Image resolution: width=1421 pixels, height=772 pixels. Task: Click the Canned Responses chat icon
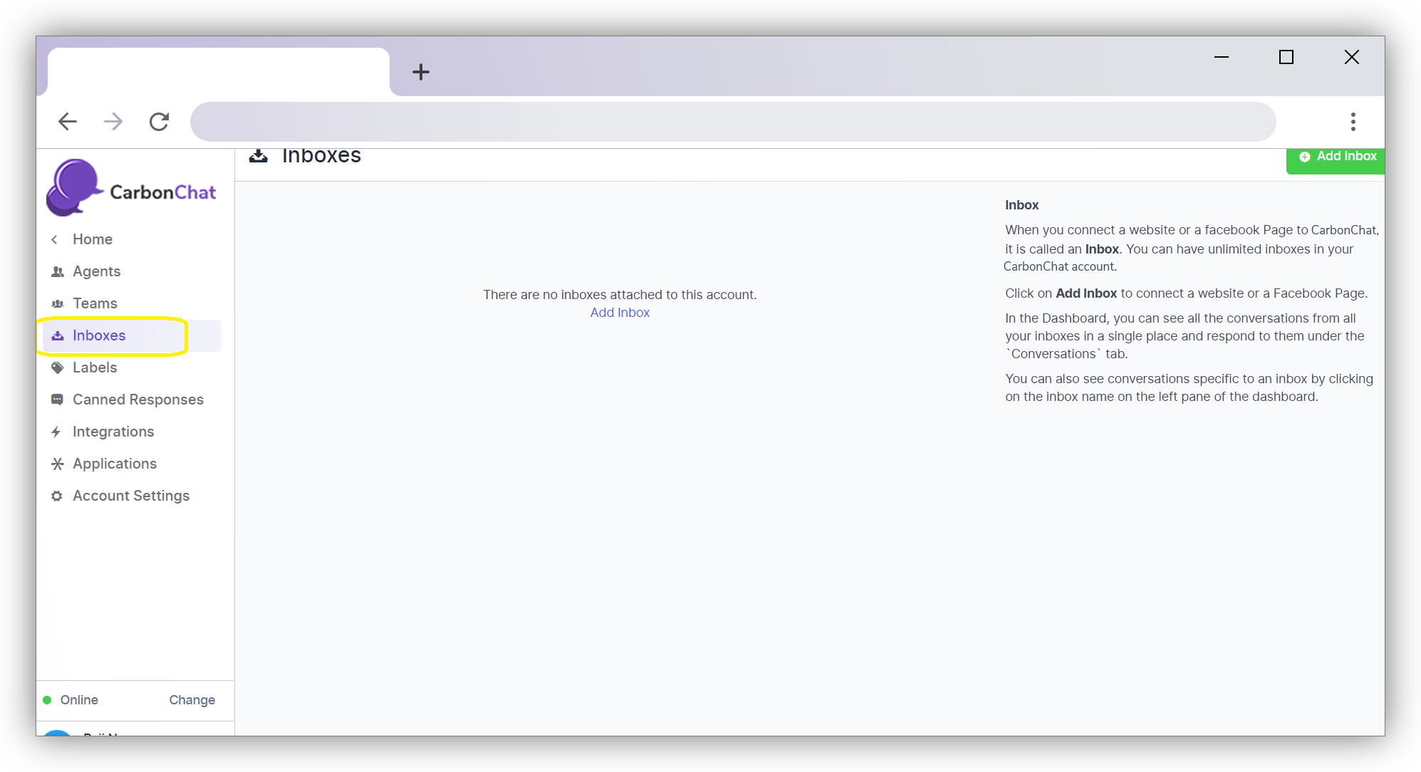58,400
